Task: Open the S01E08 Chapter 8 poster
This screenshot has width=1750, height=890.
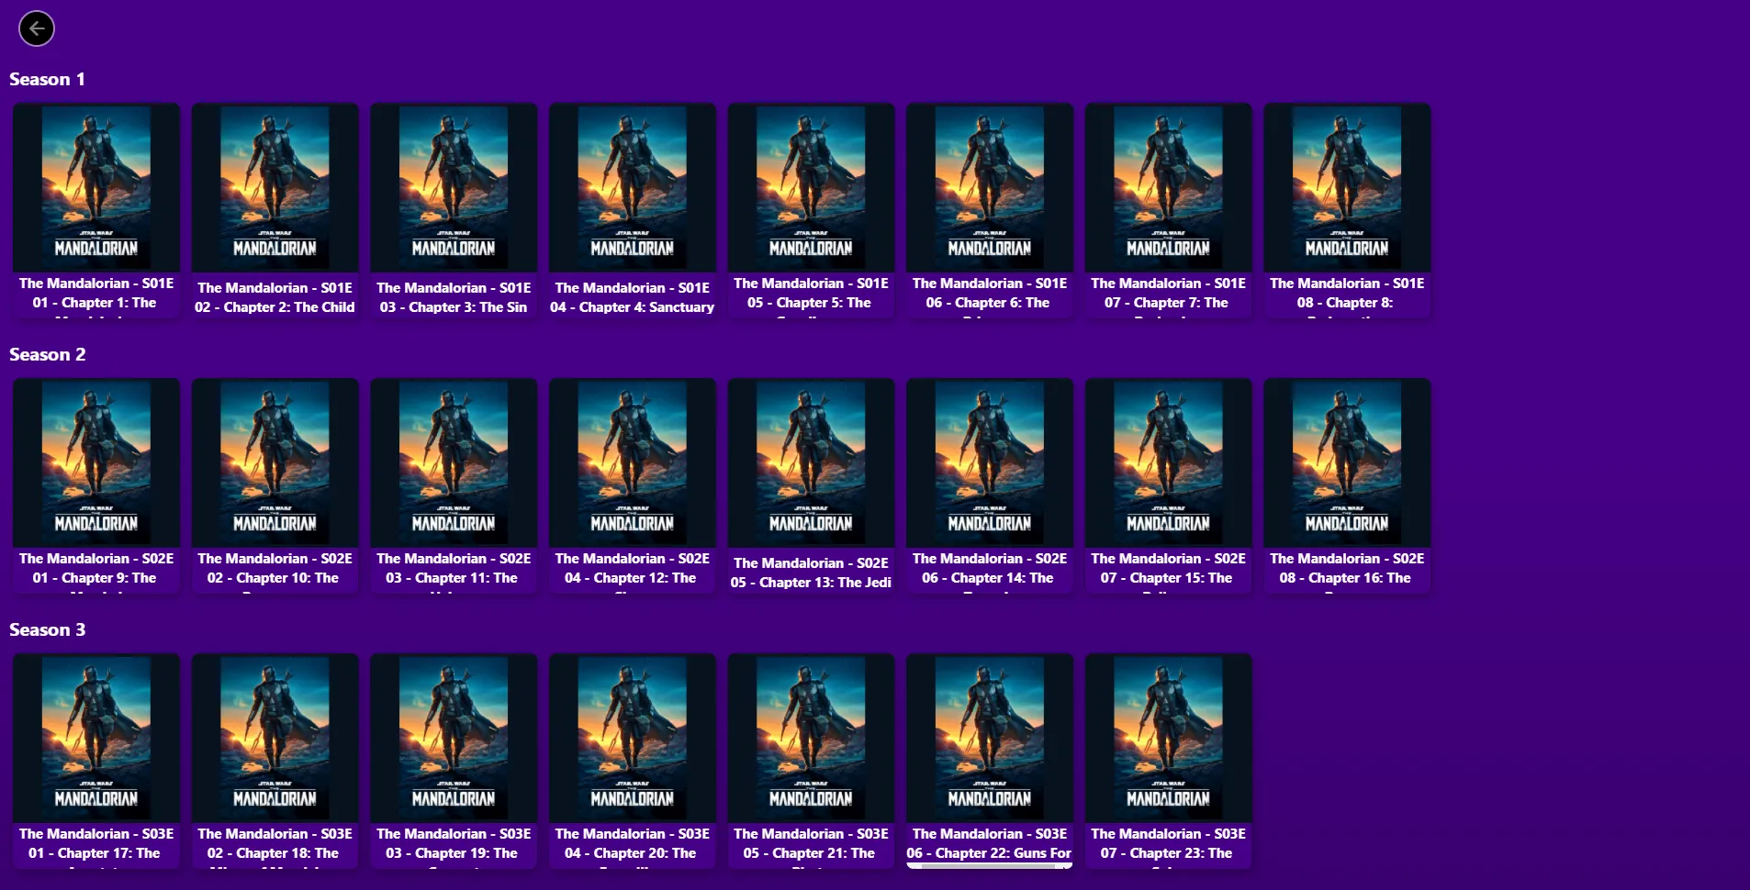Action: pyautogui.click(x=1347, y=188)
